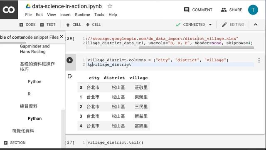
Task: Open the T user account avatar
Action: pos(253,10)
